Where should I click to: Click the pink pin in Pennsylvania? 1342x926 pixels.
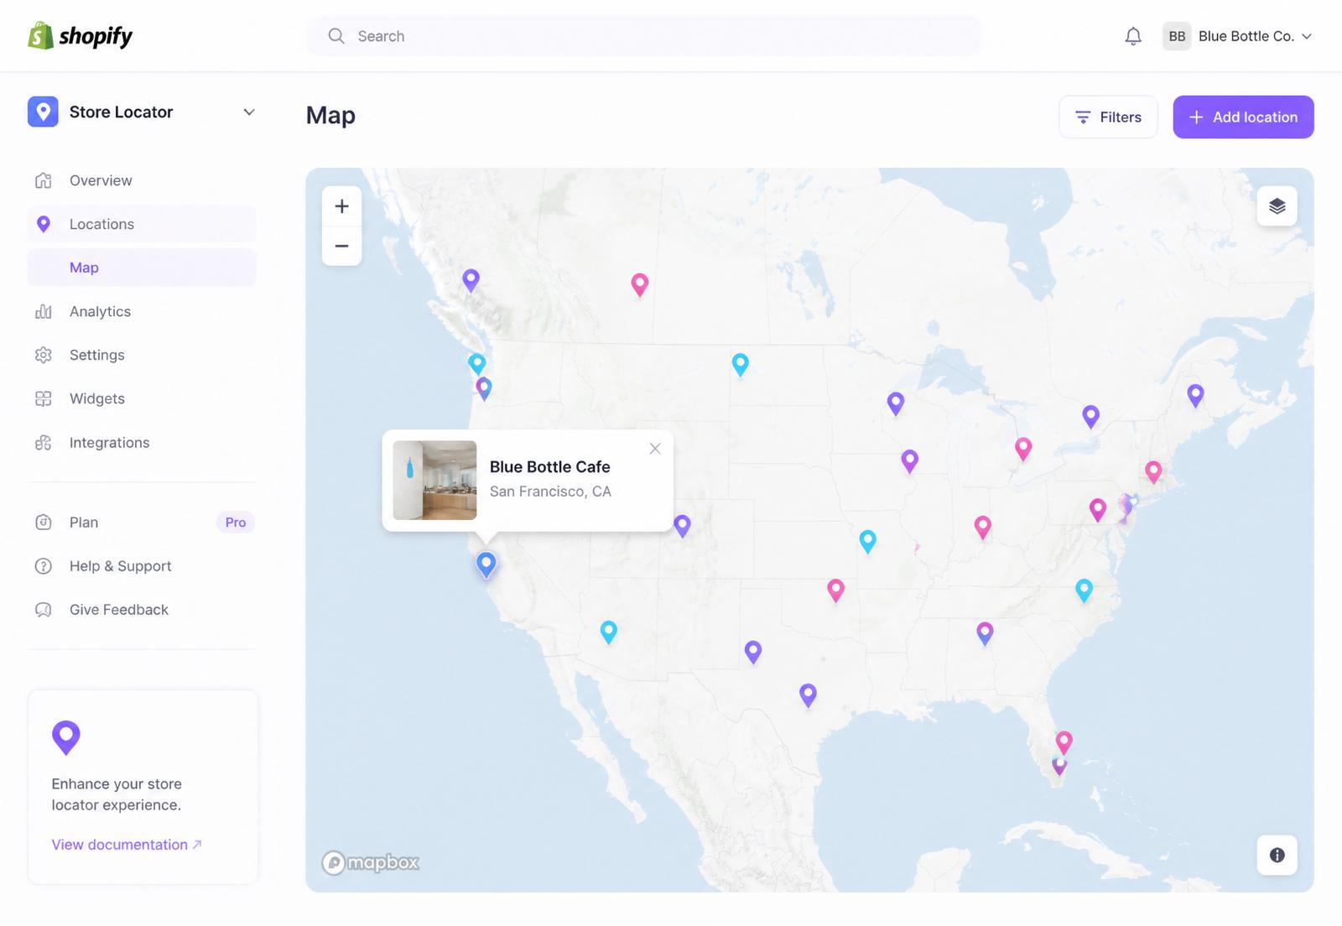(1097, 509)
